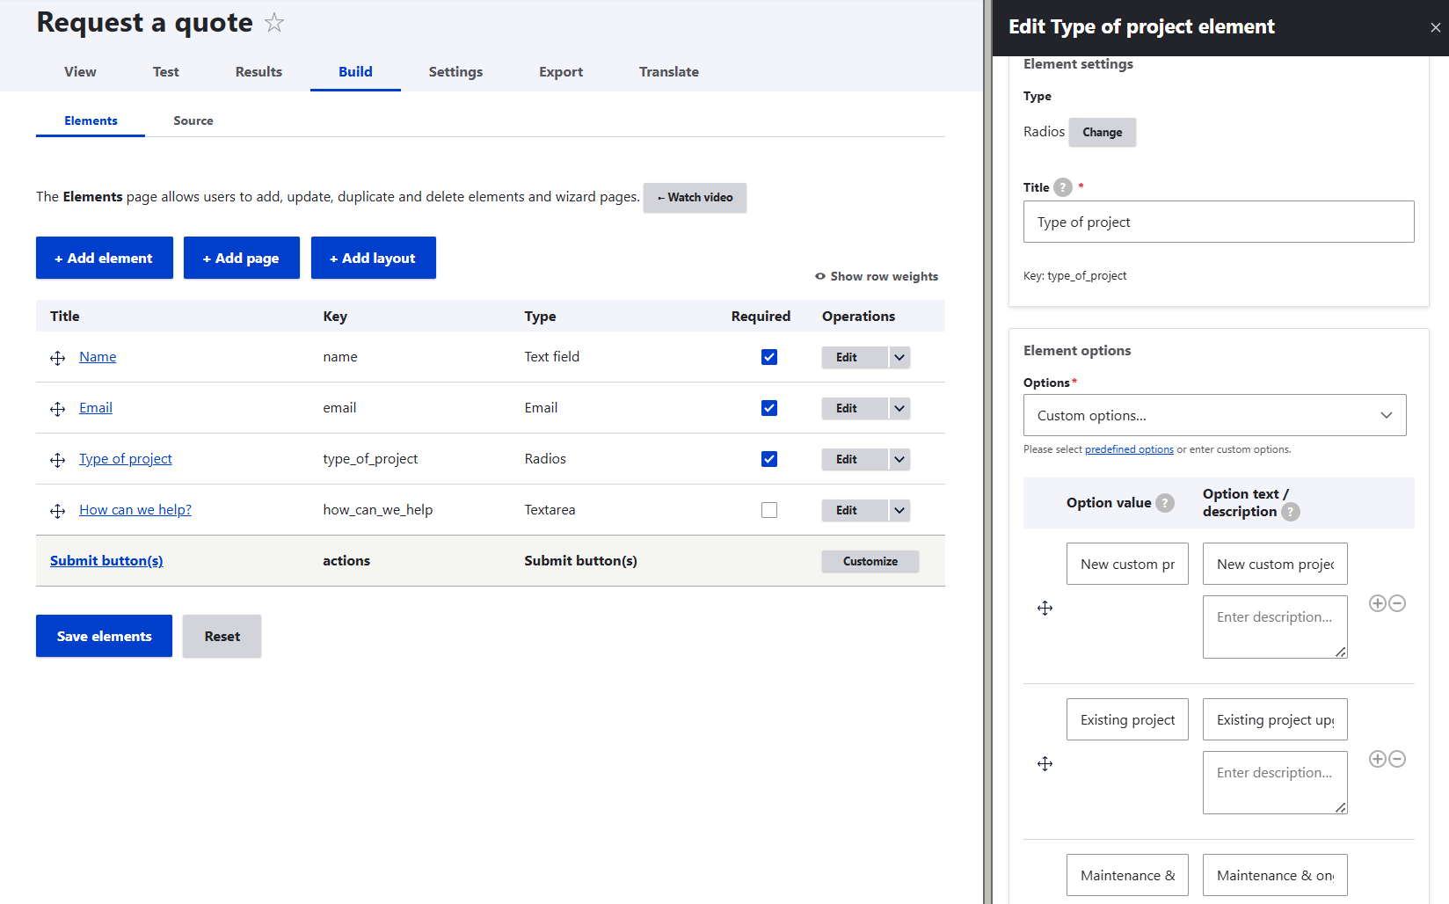The width and height of the screenshot is (1449, 904).
Task: Click description box for Existing project option
Action: pyautogui.click(x=1275, y=783)
